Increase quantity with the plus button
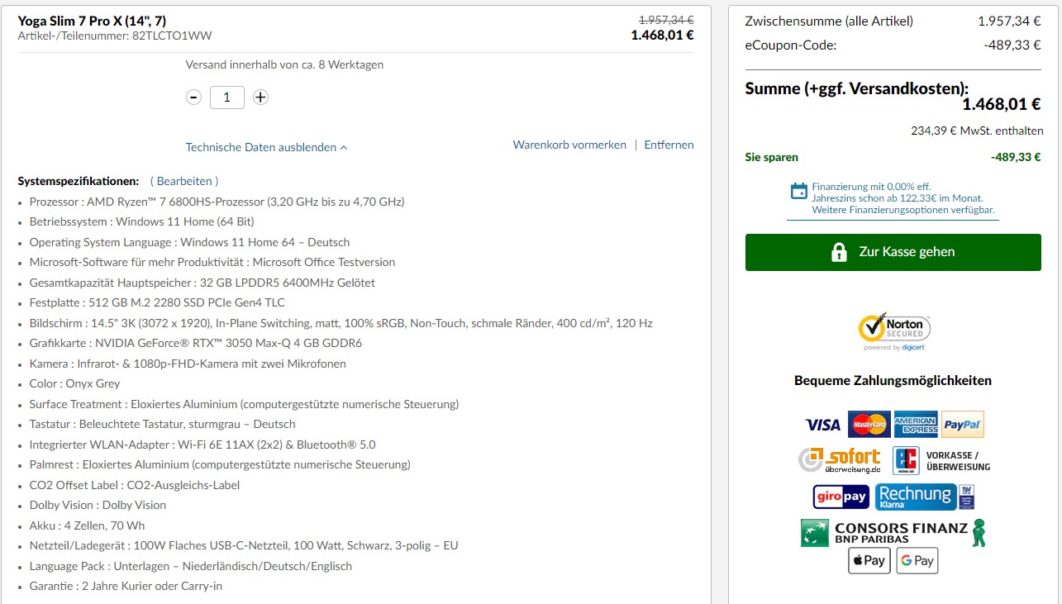 click(260, 97)
